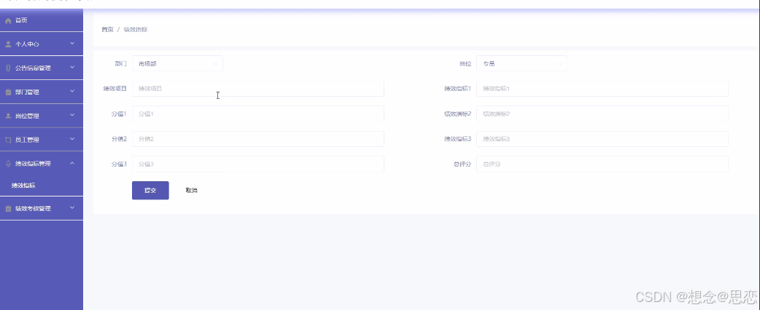Expand the 部门管理 menu chevron
The height and width of the screenshot is (310, 760).
pyautogui.click(x=72, y=92)
